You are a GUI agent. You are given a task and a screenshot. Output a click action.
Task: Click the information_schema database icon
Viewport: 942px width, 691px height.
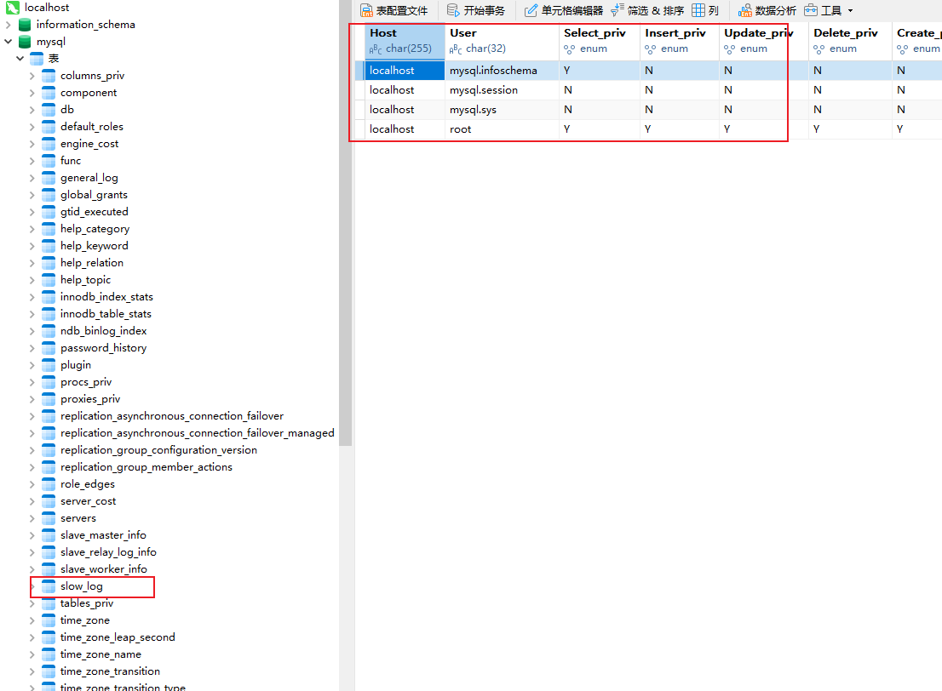[25, 25]
